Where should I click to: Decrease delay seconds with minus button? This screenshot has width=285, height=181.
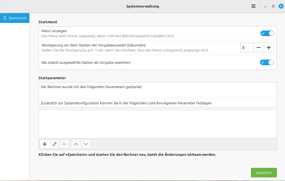pyautogui.click(x=259, y=48)
